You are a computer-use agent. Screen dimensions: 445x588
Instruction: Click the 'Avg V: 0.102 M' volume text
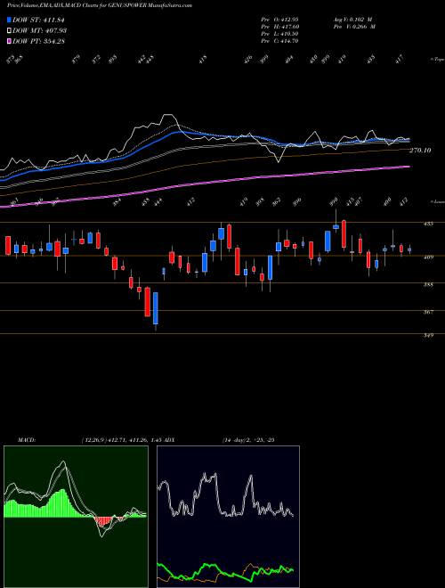coord(353,19)
